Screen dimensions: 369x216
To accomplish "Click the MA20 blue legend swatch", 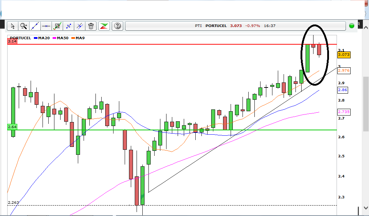I will coord(36,38).
